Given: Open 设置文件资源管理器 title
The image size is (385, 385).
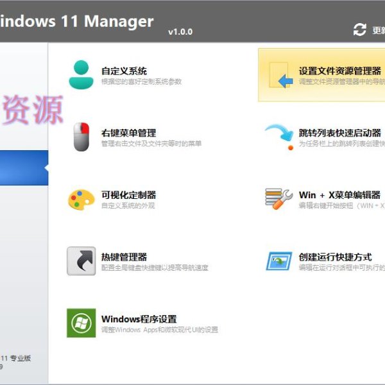Looking at the screenshot, I should tap(340, 71).
